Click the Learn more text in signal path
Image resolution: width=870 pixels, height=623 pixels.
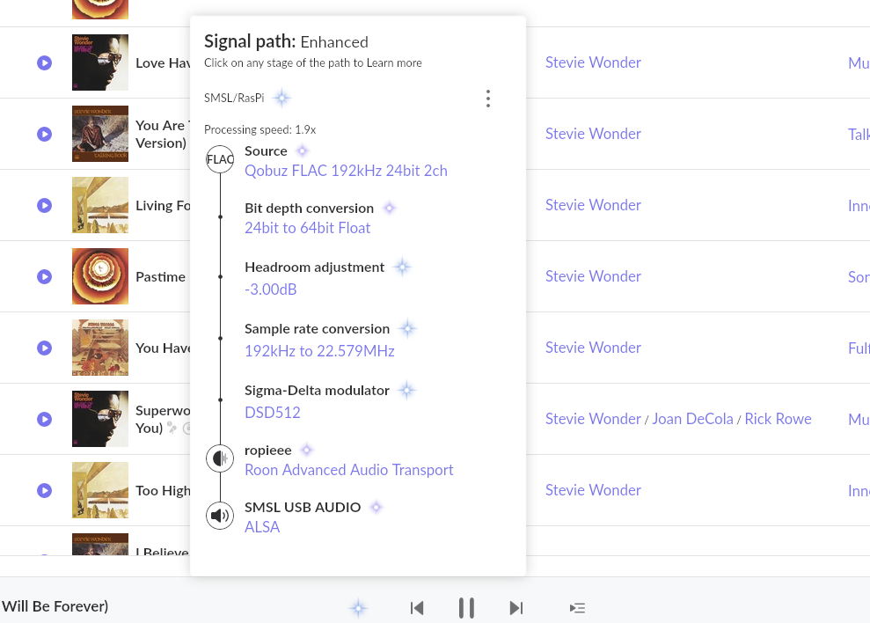pos(394,62)
